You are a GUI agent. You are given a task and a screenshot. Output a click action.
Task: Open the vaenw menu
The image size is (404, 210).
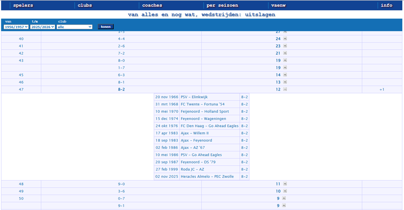[278, 5]
